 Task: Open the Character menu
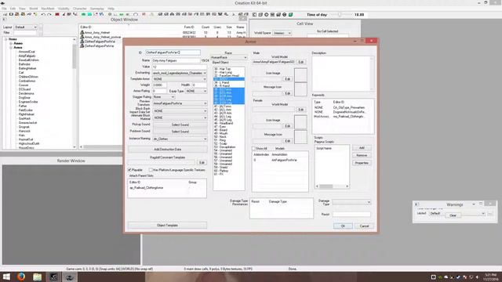click(x=80, y=9)
